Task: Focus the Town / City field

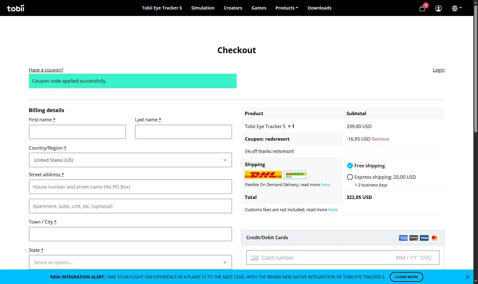Action: (x=130, y=234)
